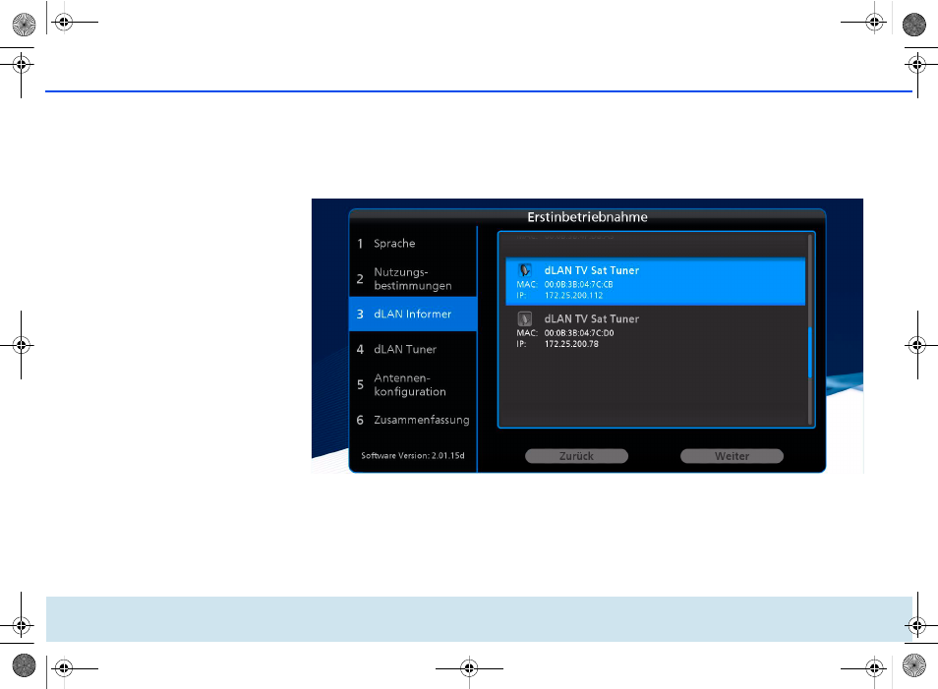Click the Weiter button
Screen dimensions: 938x689
pyautogui.click(x=732, y=456)
